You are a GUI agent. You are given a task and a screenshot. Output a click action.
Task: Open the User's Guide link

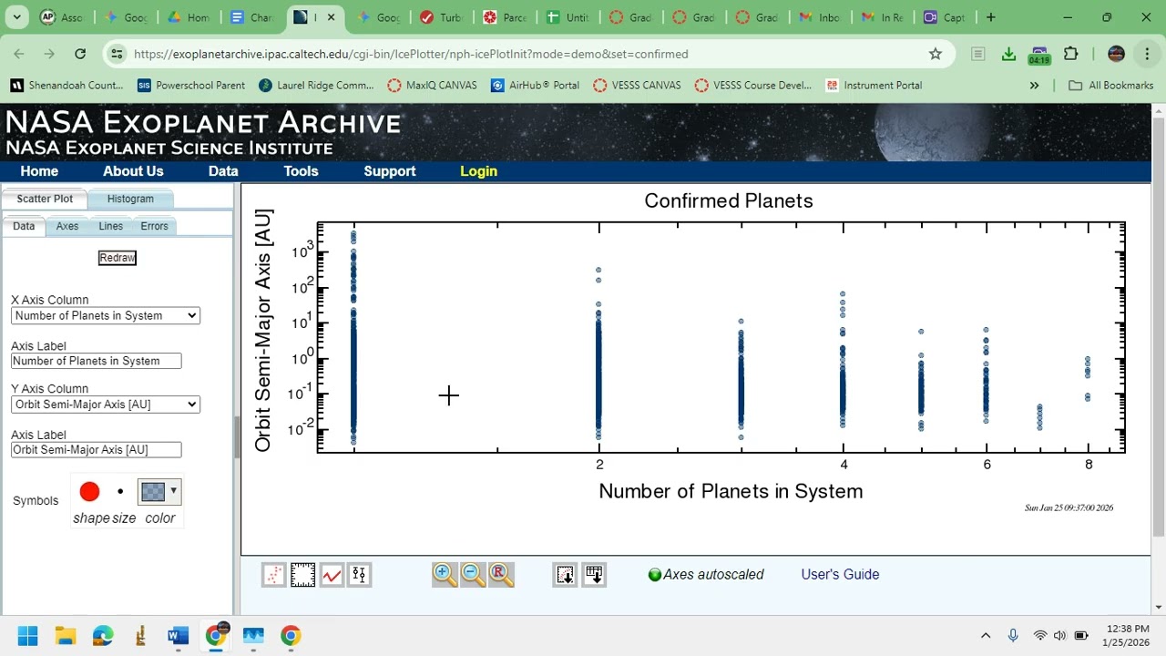click(840, 574)
